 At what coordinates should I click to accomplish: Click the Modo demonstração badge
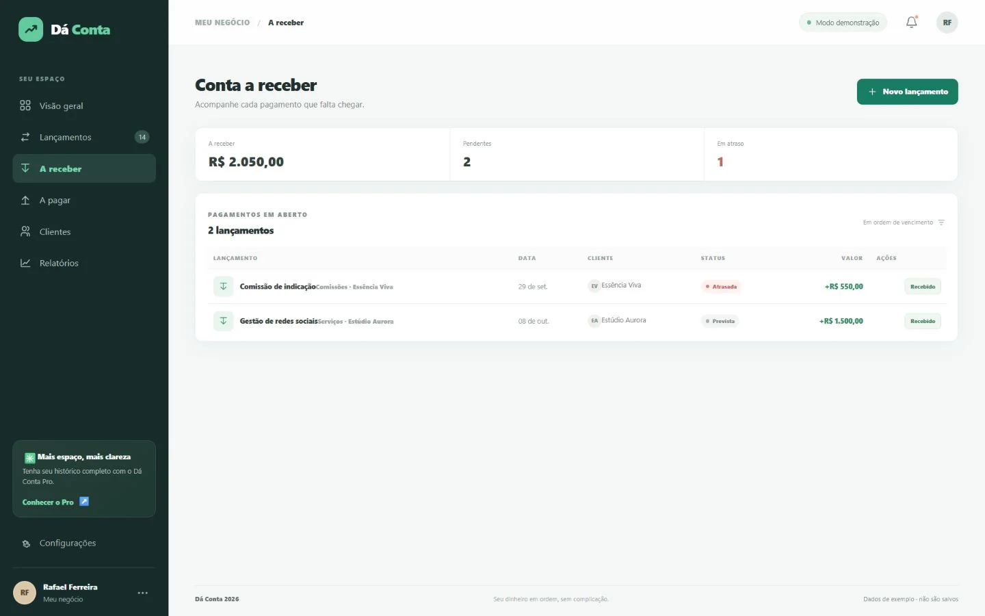point(843,23)
